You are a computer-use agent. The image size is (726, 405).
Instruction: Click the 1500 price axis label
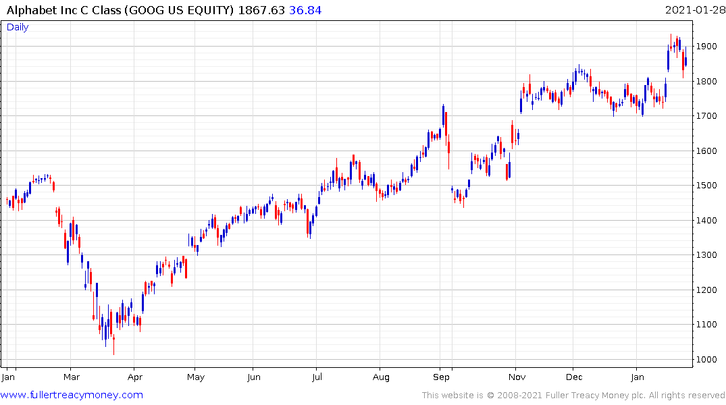tap(706, 186)
